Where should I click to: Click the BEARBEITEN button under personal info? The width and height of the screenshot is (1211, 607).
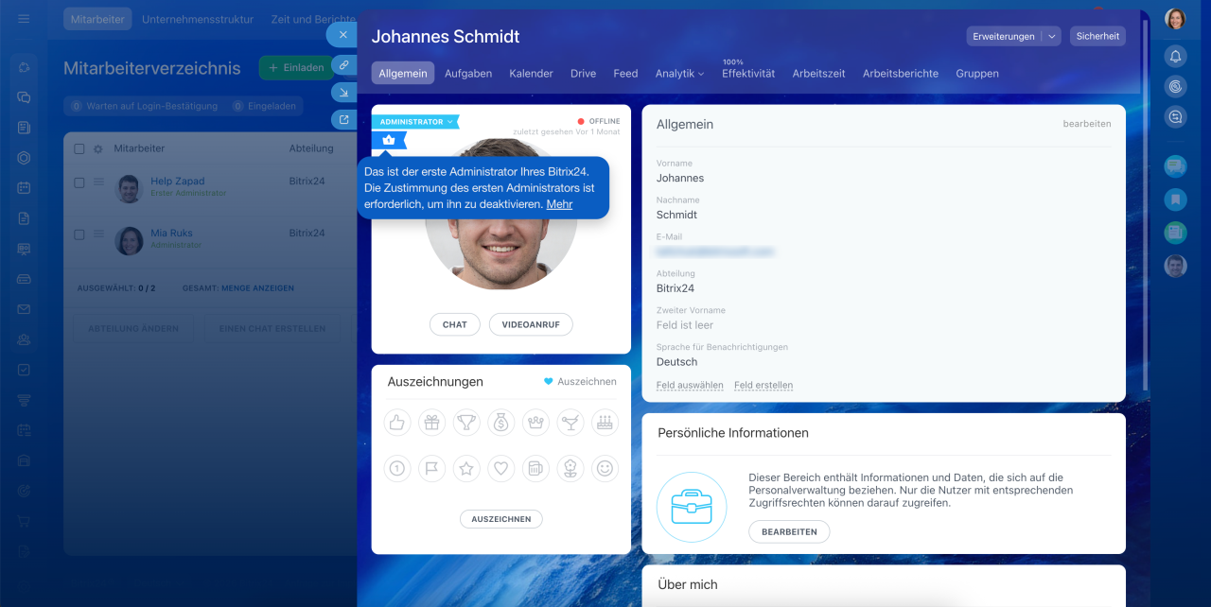tap(789, 532)
